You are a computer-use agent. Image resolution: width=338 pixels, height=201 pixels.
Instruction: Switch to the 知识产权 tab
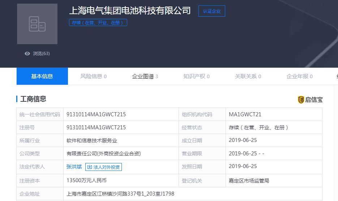click(x=196, y=76)
